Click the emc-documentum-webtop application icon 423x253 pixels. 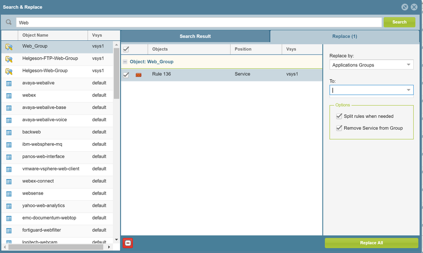[x=9, y=219]
